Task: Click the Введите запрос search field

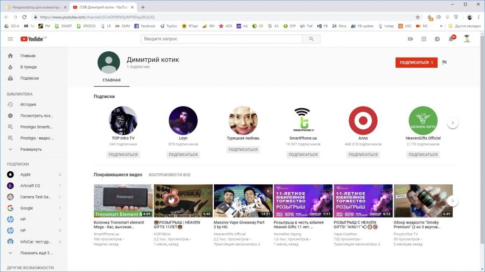Action: coord(221,39)
